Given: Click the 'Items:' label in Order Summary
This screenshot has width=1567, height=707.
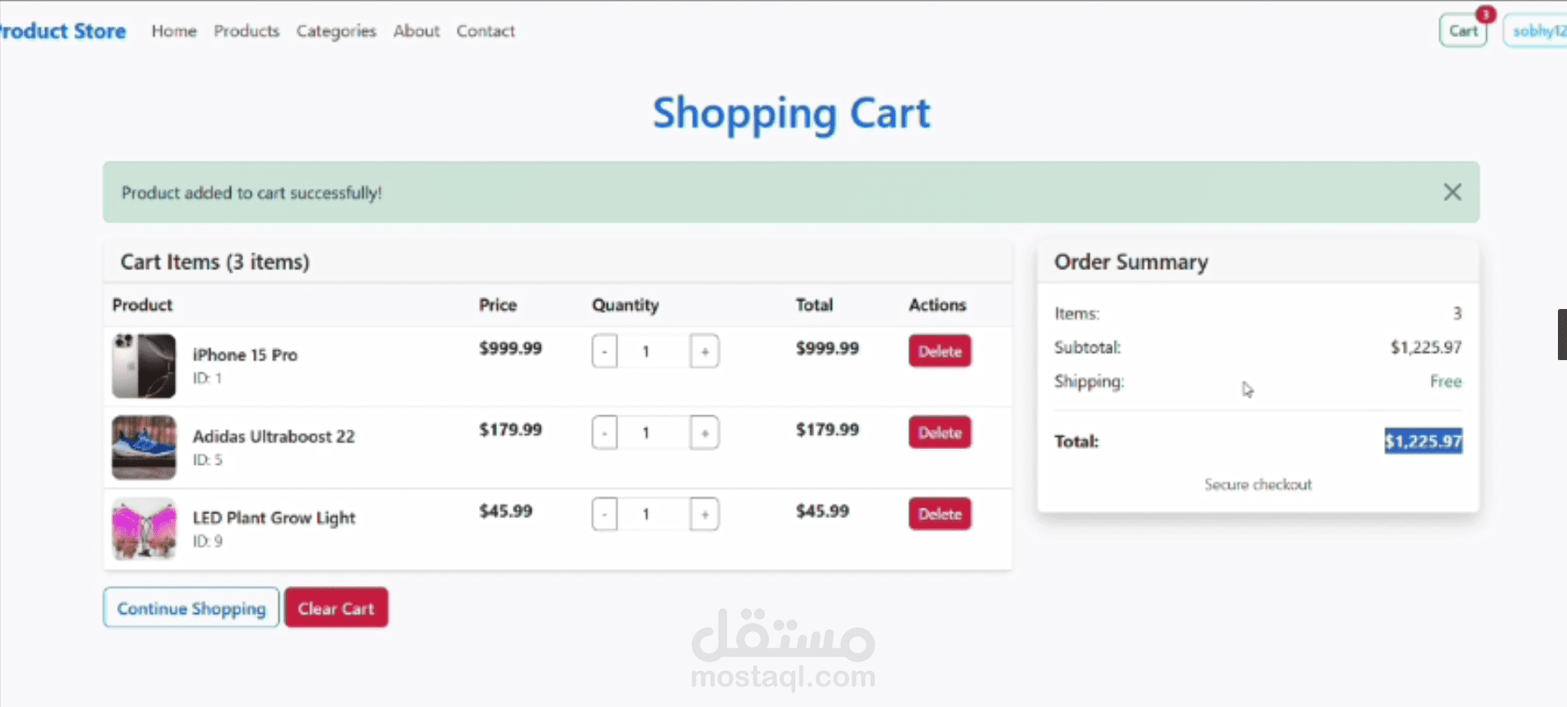Looking at the screenshot, I should click(1077, 314).
